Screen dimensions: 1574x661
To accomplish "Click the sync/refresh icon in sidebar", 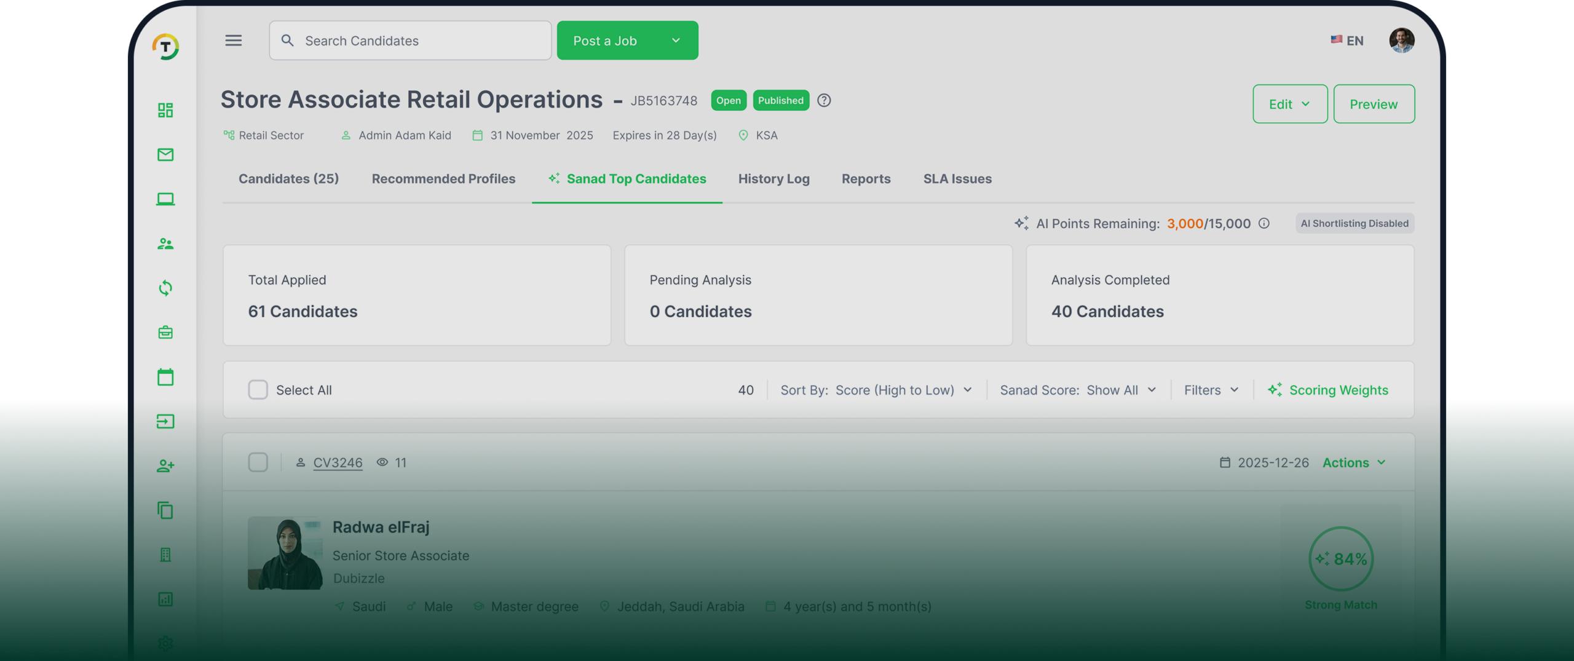I will [165, 288].
